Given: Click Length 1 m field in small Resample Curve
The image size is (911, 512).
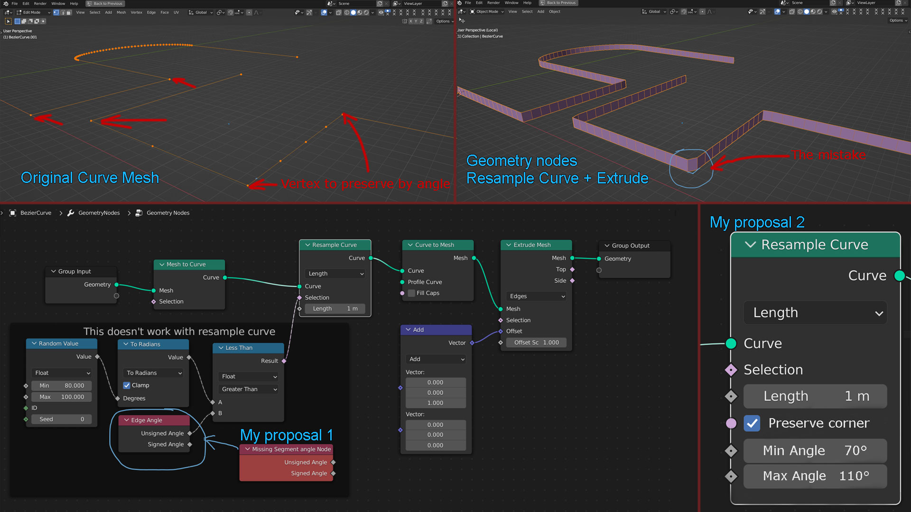Looking at the screenshot, I should click(335, 309).
